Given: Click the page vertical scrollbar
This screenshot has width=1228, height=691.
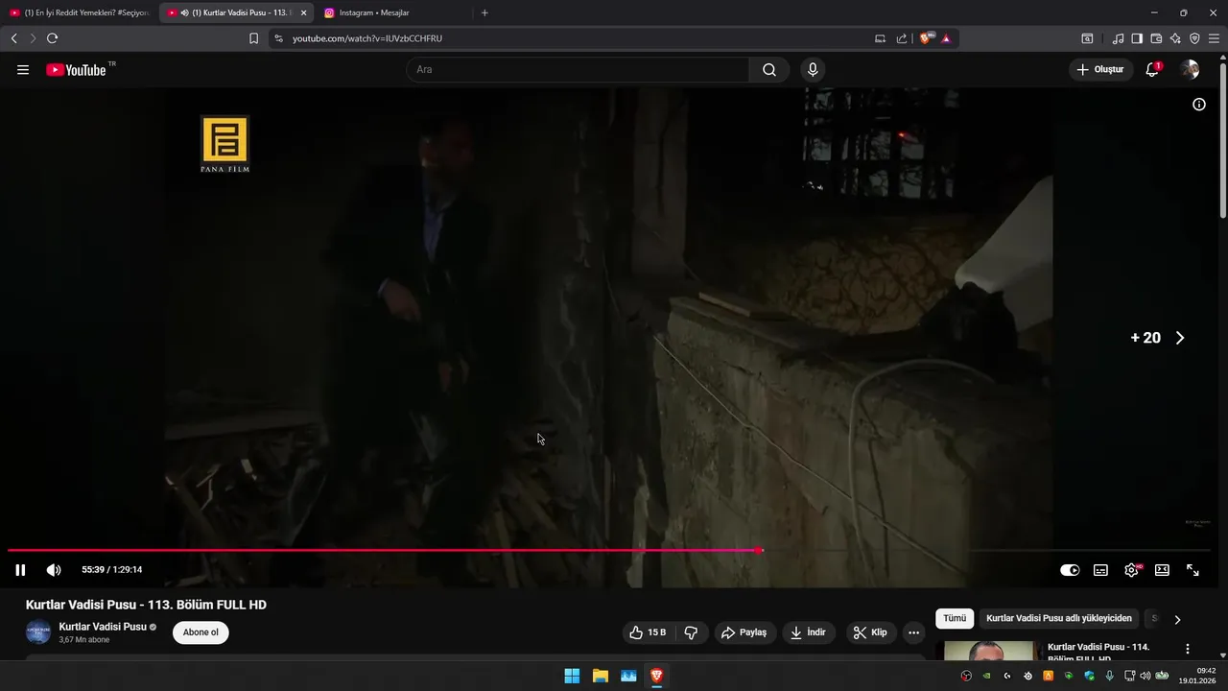Looking at the screenshot, I should click(1222, 139).
